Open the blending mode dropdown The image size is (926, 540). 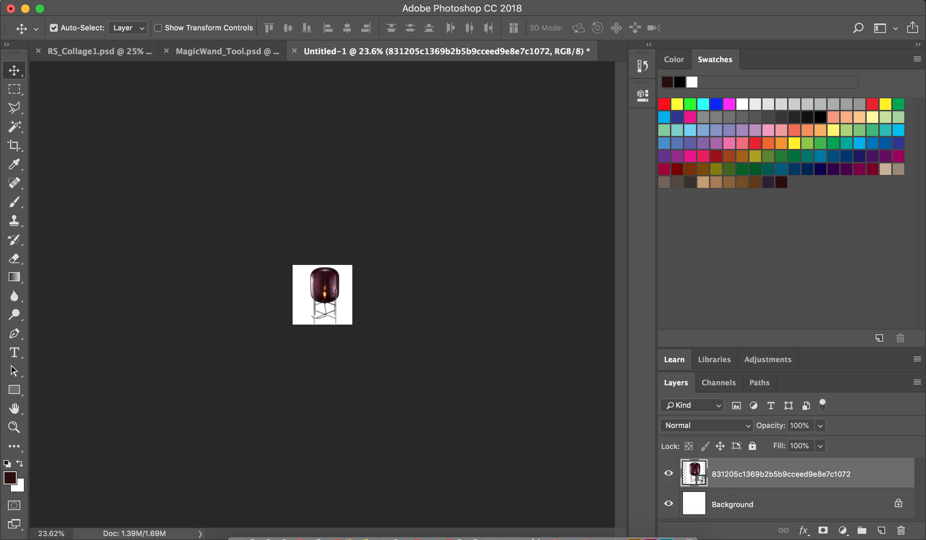click(x=705, y=425)
